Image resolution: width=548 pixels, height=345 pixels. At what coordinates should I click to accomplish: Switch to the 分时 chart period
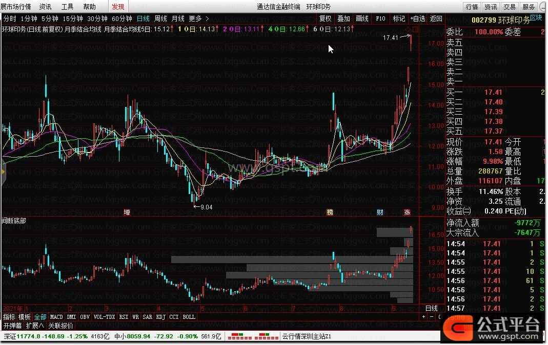[10, 18]
